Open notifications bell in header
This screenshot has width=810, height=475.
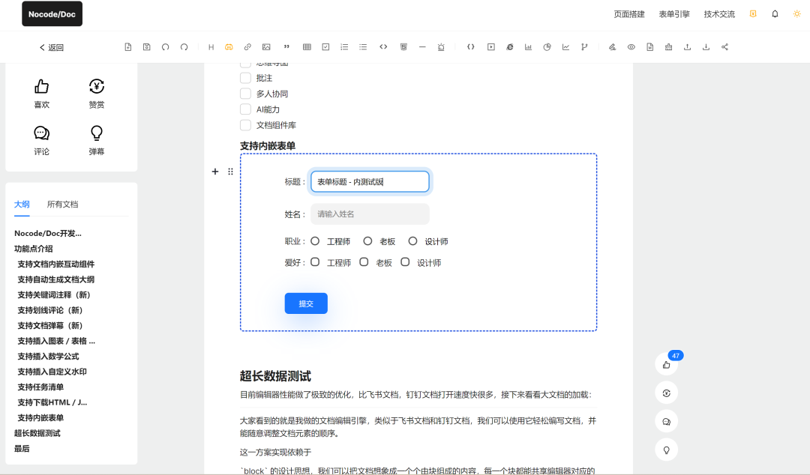[x=775, y=14]
